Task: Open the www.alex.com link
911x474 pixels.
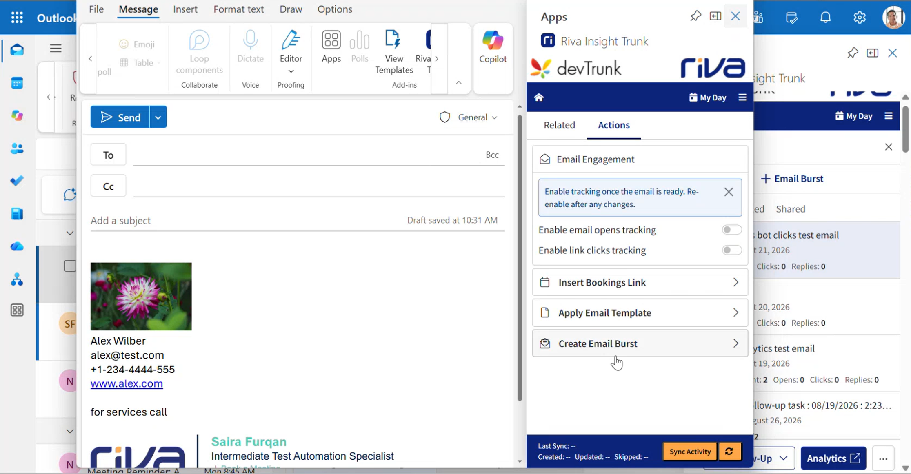Action: pos(127,384)
